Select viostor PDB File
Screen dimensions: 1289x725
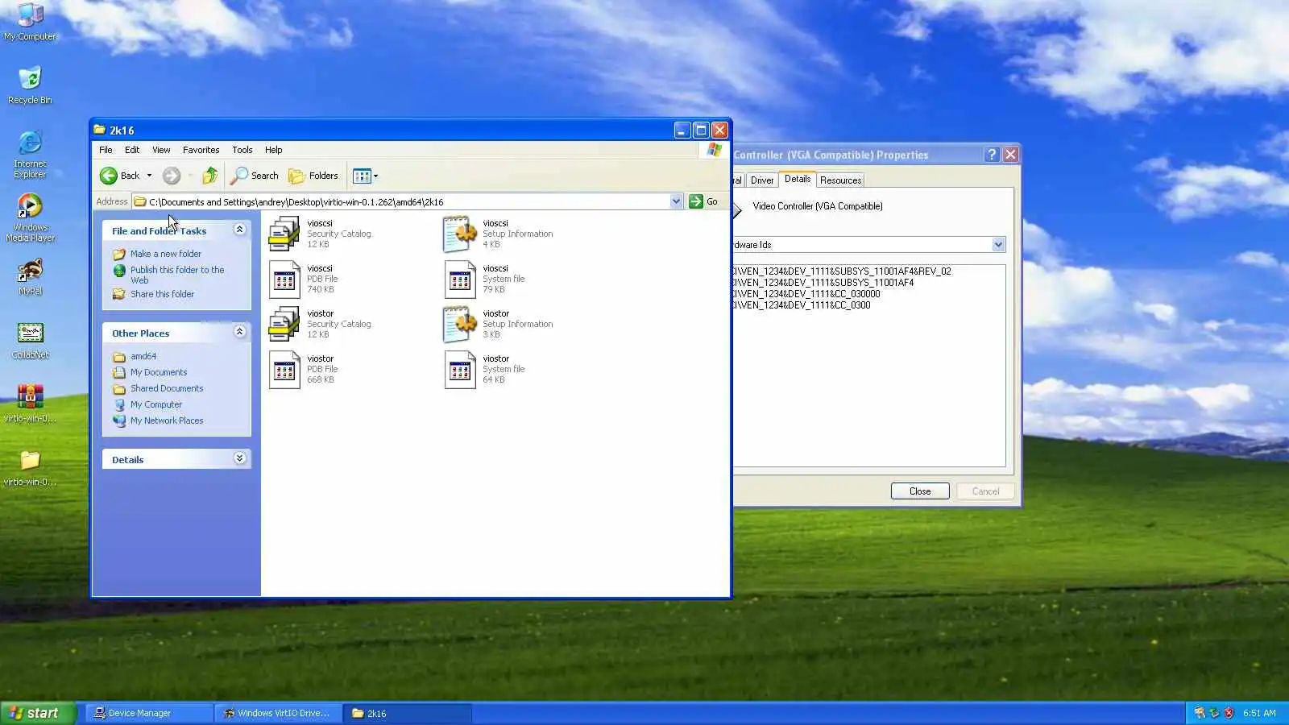(304, 369)
